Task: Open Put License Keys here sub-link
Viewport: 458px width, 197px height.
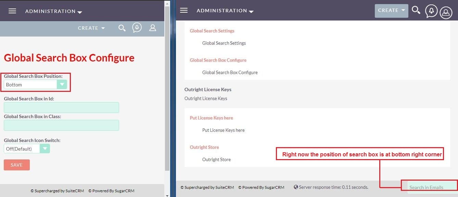Action: click(223, 130)
